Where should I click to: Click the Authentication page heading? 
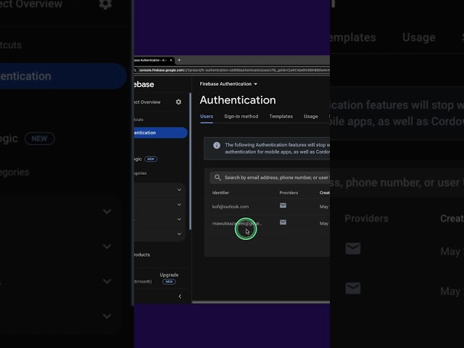tap(238, 100)
